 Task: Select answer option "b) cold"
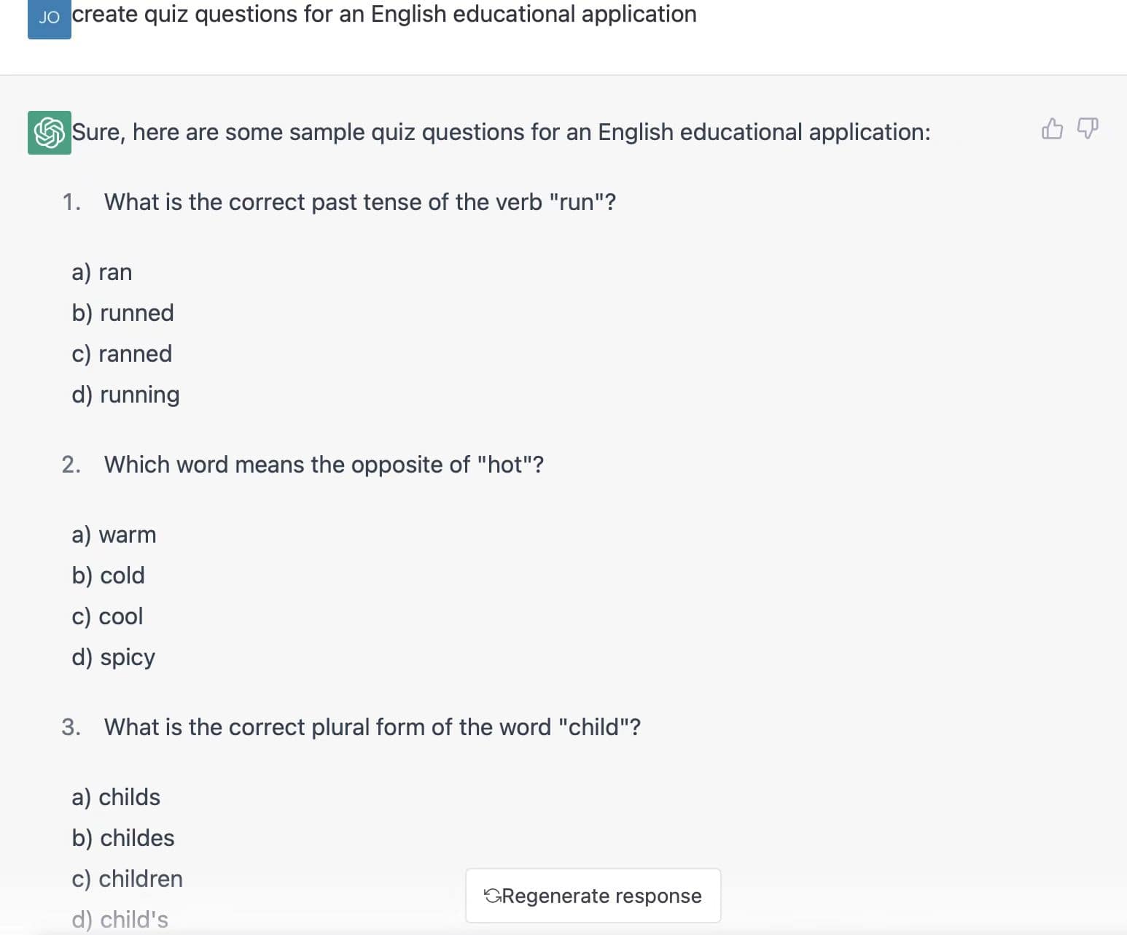[108, 575]
